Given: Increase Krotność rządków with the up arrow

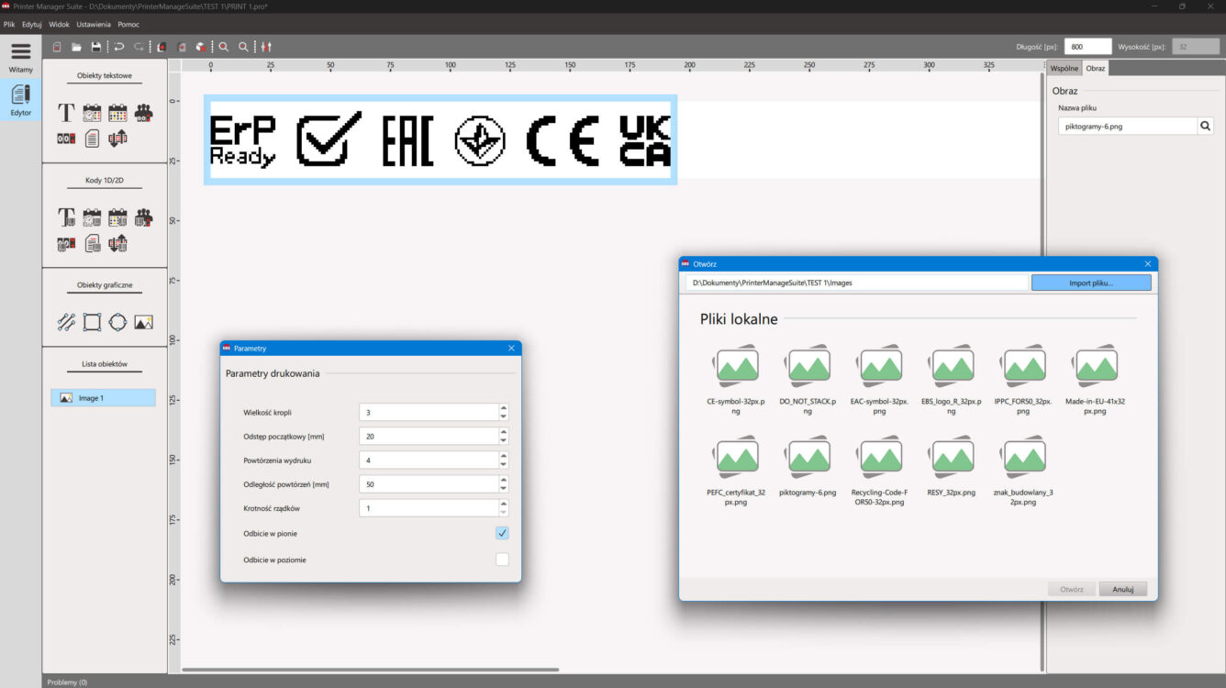Looking at the screenshot, I should (x=503, y=504).
